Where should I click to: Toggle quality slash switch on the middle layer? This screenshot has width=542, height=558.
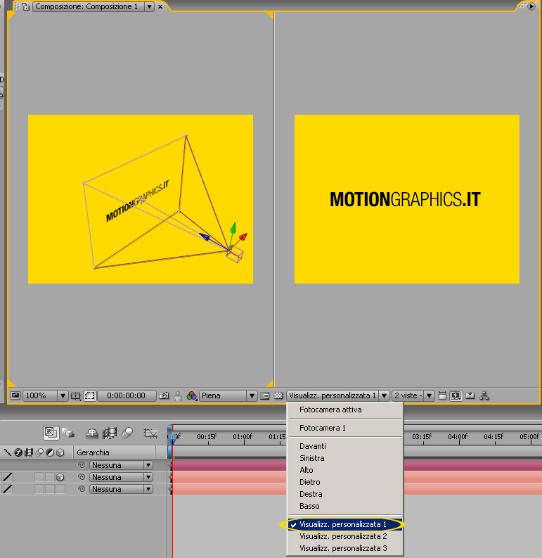7,477
